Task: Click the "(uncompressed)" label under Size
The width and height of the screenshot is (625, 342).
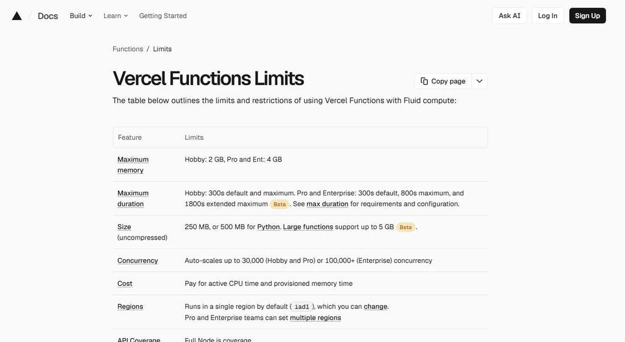Action: 142,237
